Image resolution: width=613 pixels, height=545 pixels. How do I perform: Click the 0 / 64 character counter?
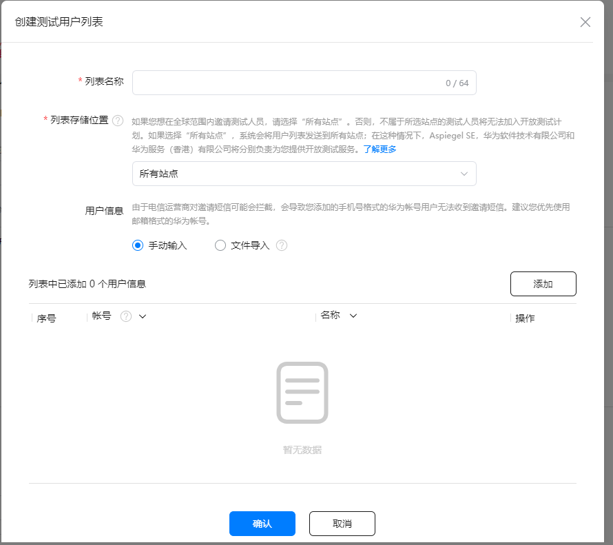click(457, 83)
